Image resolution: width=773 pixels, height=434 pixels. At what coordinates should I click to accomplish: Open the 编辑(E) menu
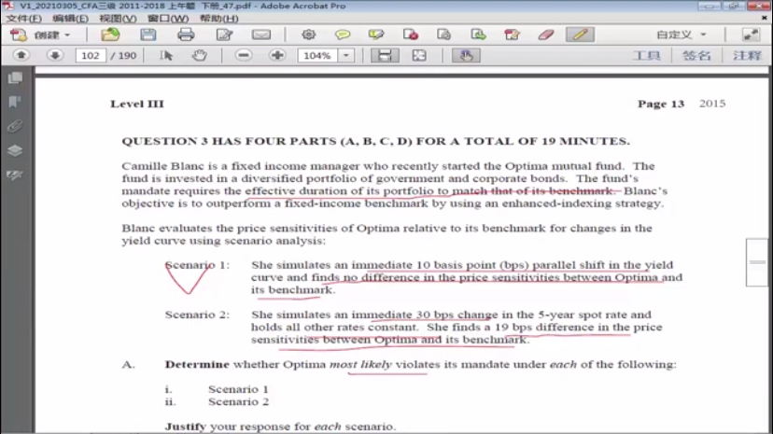[71, 19]
